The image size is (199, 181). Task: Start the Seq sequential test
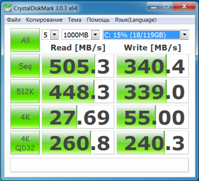tap(25, 66)
